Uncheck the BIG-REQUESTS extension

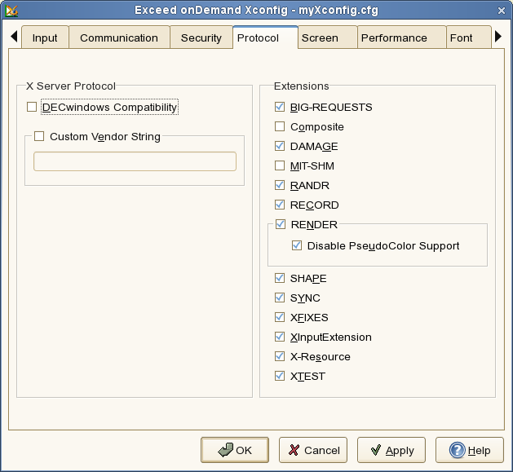pyautogui.click(x=280, y=108)
